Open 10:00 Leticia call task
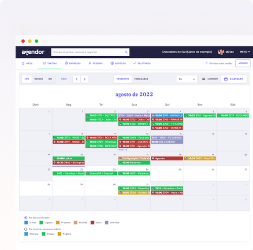This screenshot has height=250, width=253. pos(68,158)
